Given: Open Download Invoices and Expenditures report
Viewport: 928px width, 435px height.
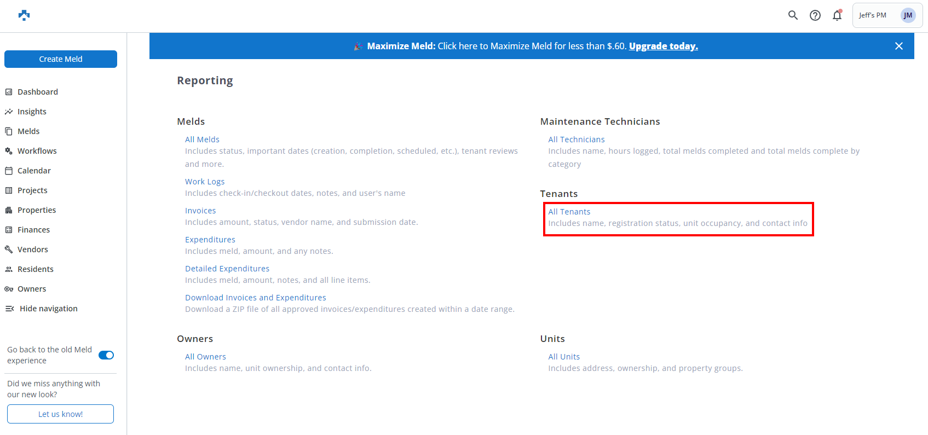Looking at the screenshot, I should coord(255,298).
